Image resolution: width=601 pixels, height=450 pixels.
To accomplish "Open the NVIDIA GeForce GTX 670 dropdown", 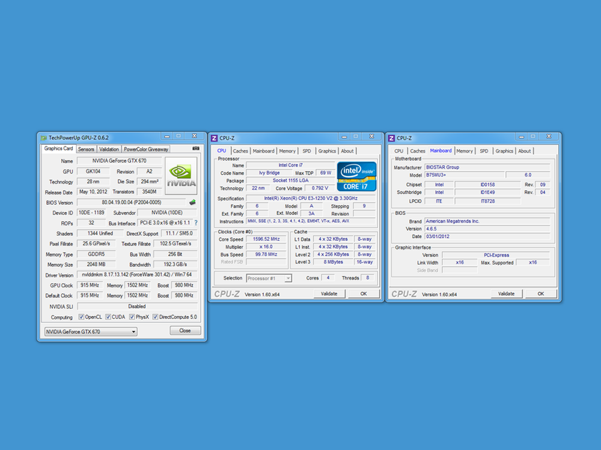I will click(x=91, y=332).
